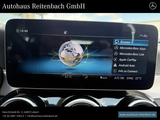Tap star icon beside Mercedes-Benz Link

pos(116,53)
